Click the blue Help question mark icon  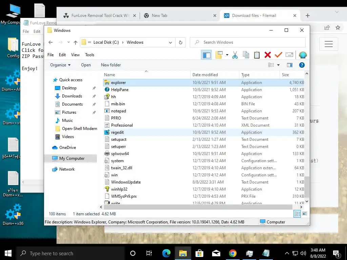tap(302, 65)
